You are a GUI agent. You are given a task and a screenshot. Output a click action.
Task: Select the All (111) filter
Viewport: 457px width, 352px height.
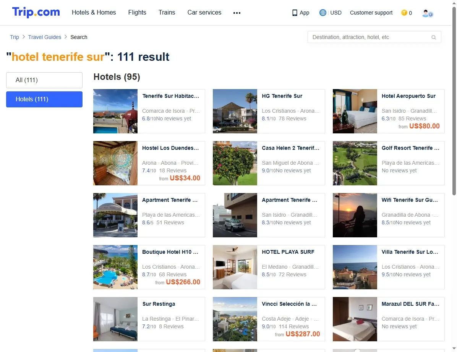[x=44, y=80]
